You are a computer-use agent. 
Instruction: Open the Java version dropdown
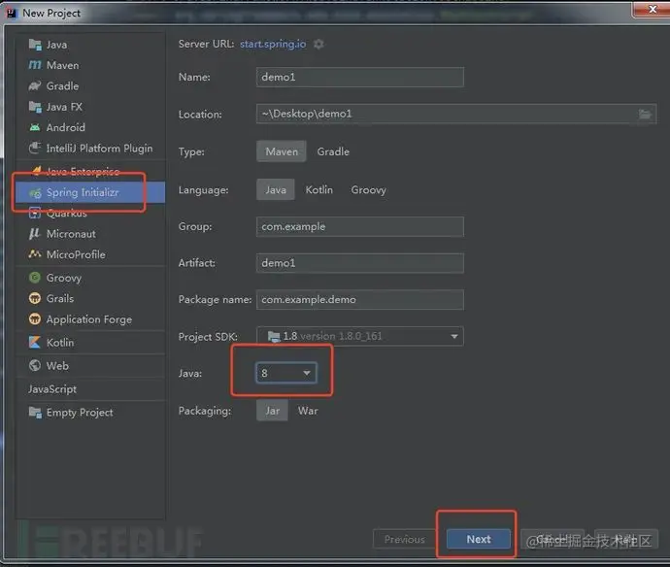[x=286, y=373]
